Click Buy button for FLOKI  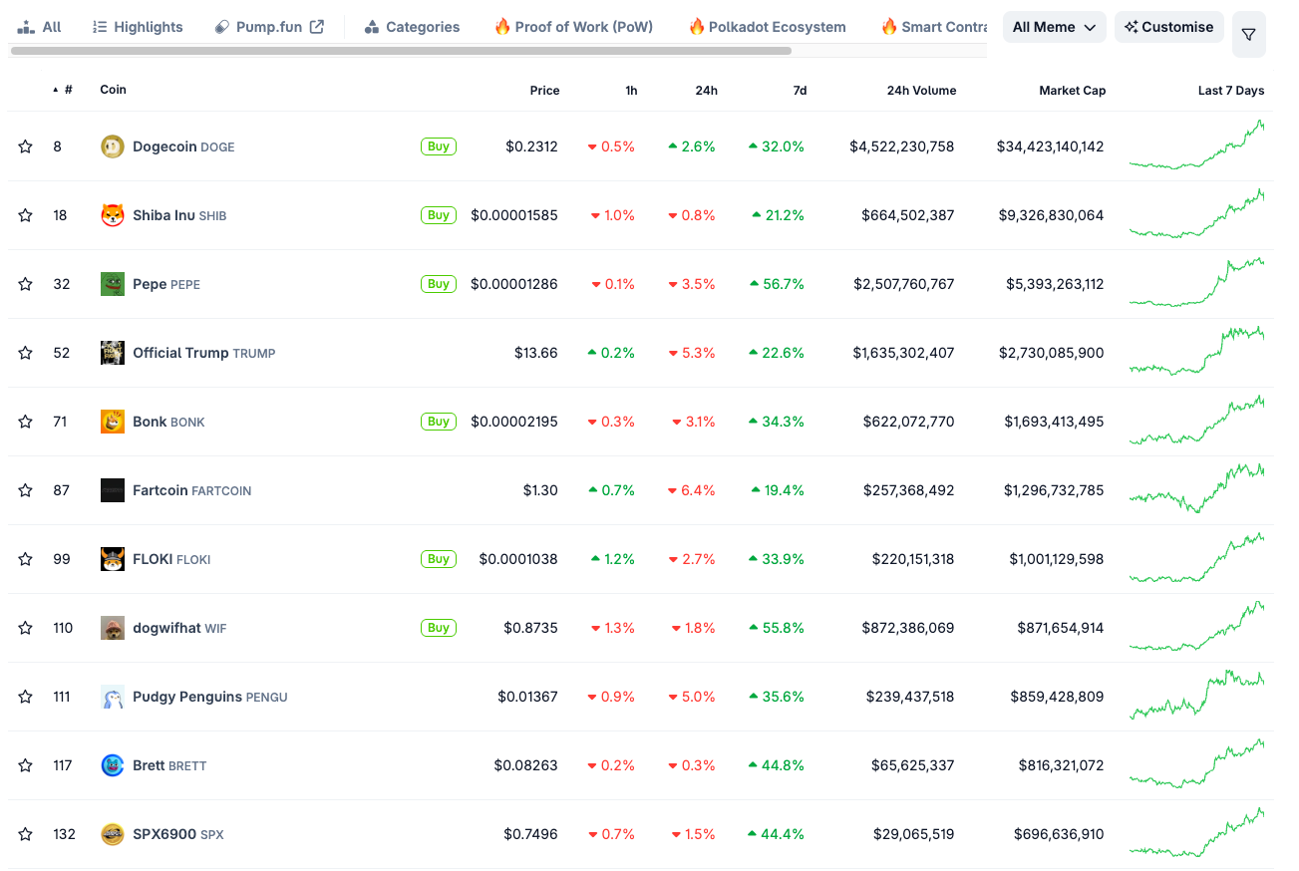click(x=439, y=559)
